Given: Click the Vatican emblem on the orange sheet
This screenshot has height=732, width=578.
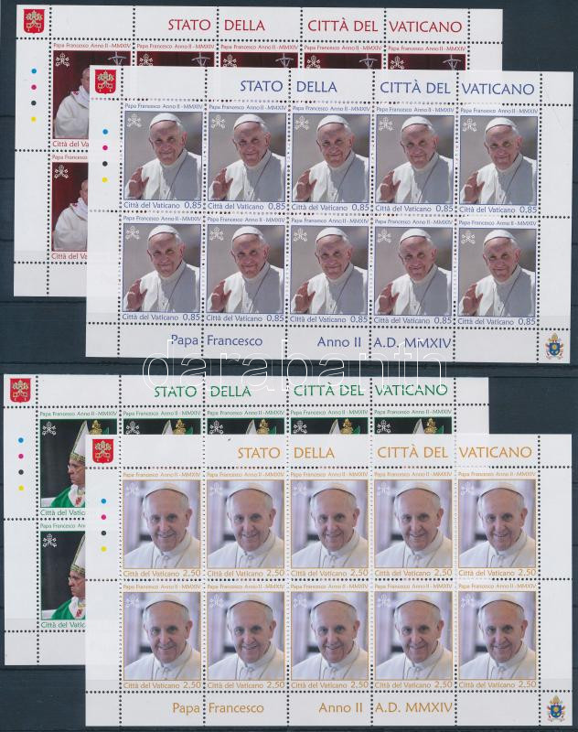Looking at the screenshot, I should [102, 450].
